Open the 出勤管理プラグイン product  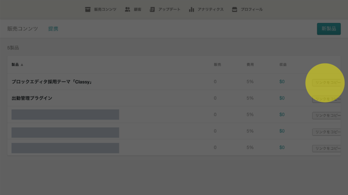[32, 98]
